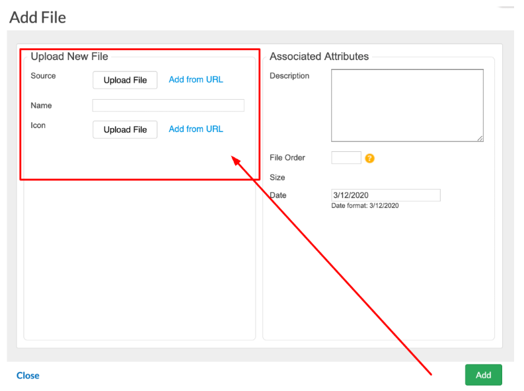The width and height of the screenshot is (524, 391).
Task: Click the Date format hint text
Action: (x=365, y=205)
